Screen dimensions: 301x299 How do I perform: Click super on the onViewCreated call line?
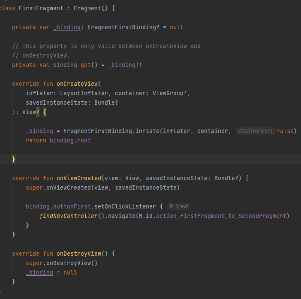click(x=34, y=187)
